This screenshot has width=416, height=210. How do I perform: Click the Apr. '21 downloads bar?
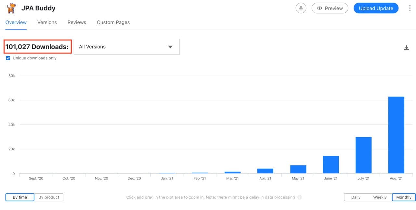click(x=265, y=171)
